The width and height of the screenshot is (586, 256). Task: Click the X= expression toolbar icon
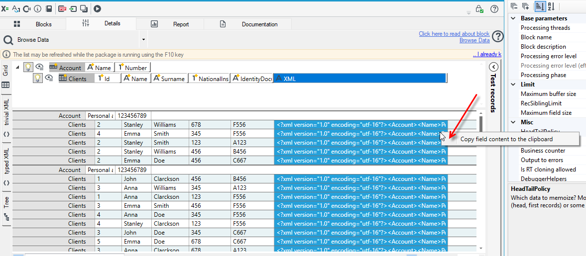tap(5, 8)
